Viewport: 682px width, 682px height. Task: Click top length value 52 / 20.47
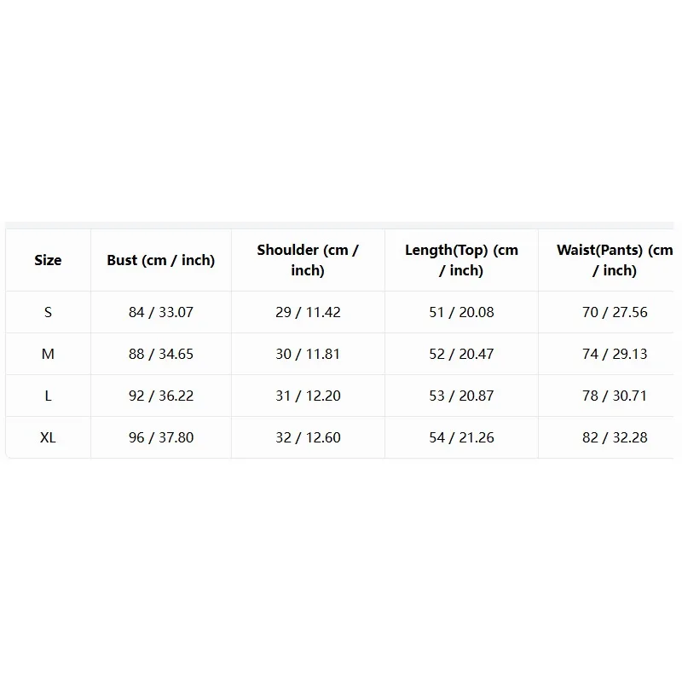461,354
